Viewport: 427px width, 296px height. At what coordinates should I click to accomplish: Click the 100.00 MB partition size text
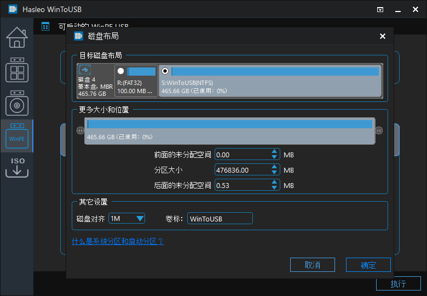tap(135, 91)
